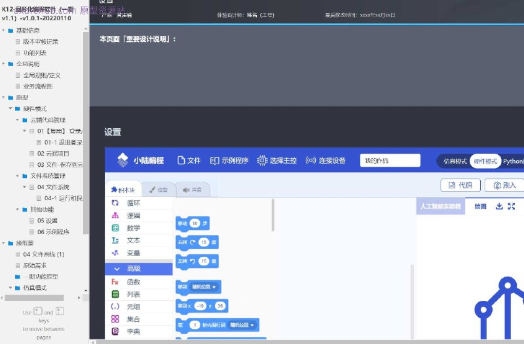This screenshot has height=344, width=524.
Task: Select the 元组 block category icon
Action: point(115,307)
